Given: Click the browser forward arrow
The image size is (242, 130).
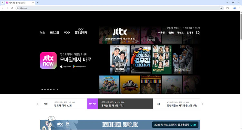Looking at the screenshot, I should tap(7, 8).
